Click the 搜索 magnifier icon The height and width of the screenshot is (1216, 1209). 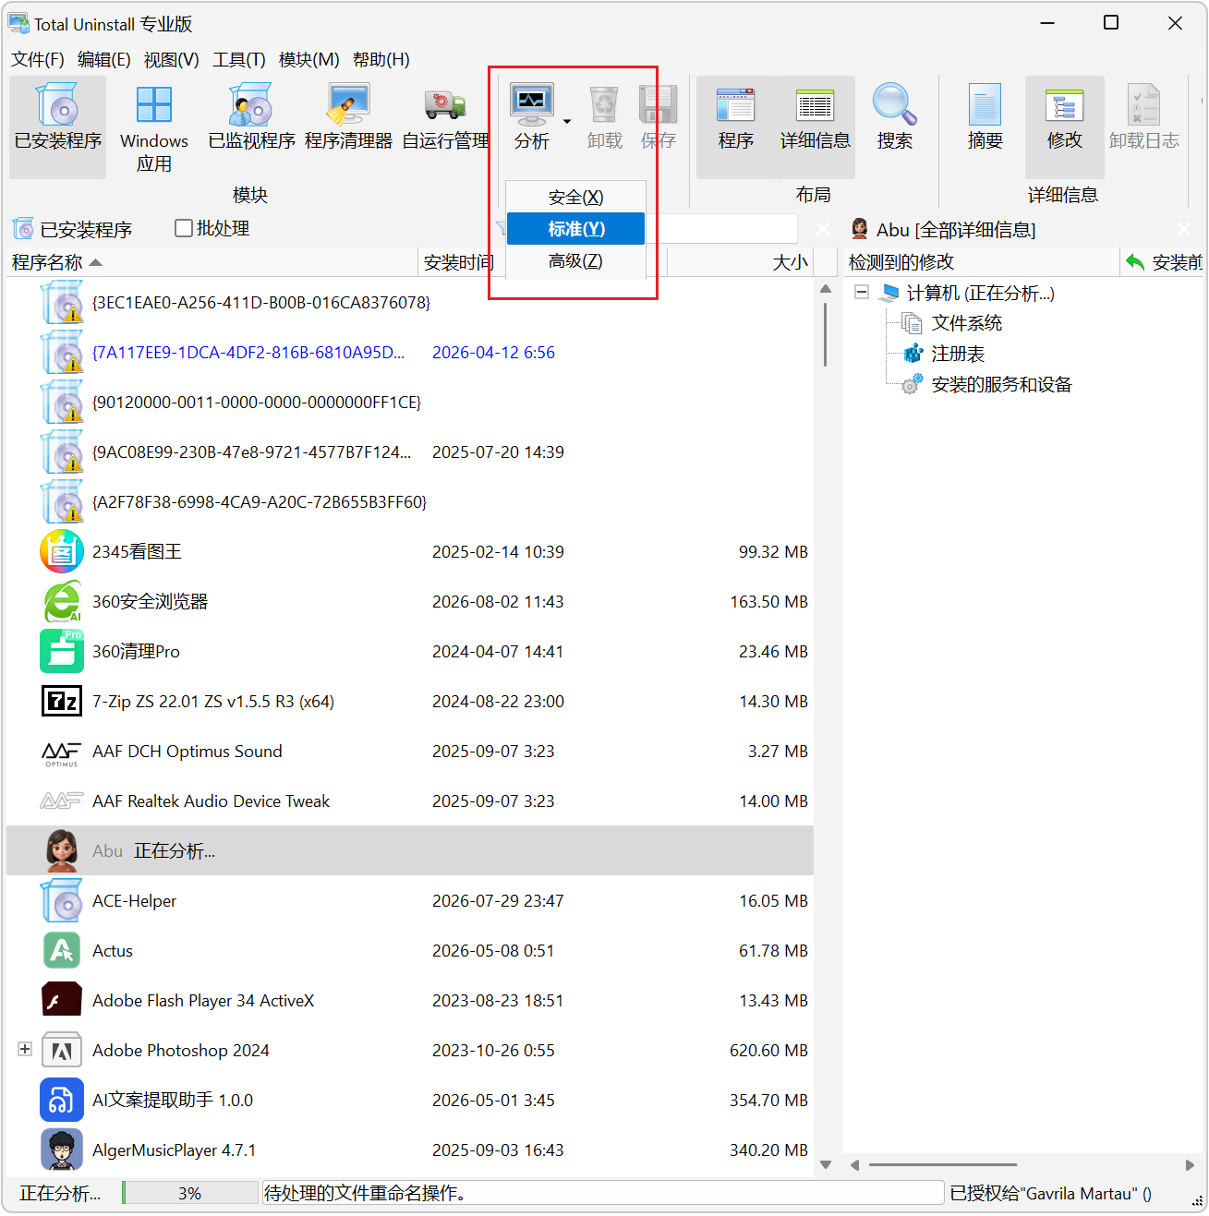[x=894, y=104]
